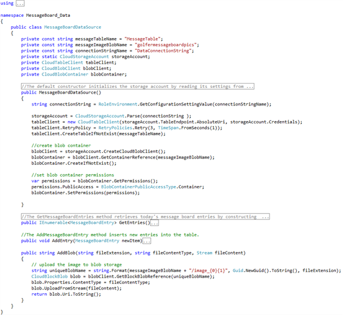Click the Stream parameter type in AddBlob
Image resolution: width=343 pixels, height=315 pixels.
[205, 253]
